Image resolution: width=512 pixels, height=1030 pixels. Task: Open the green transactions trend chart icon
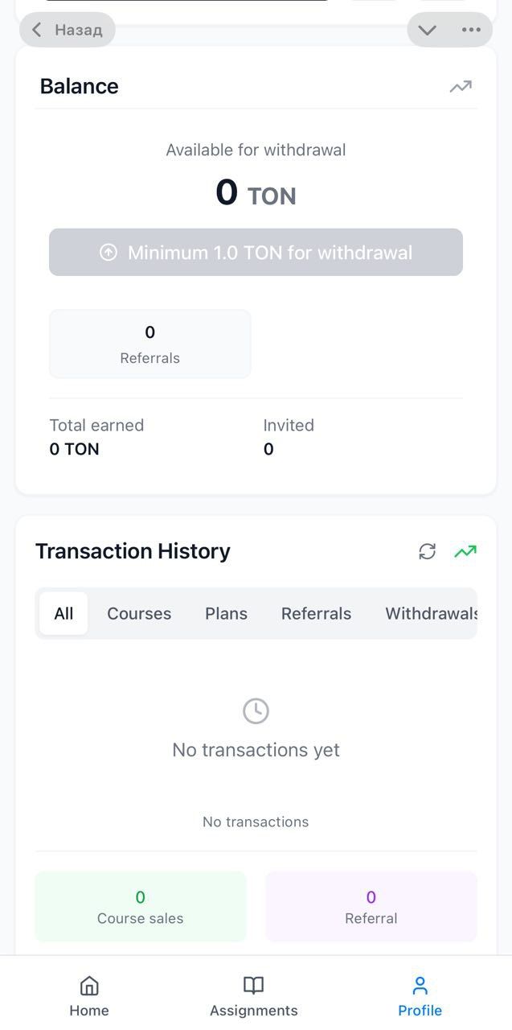tap(465, 551)
